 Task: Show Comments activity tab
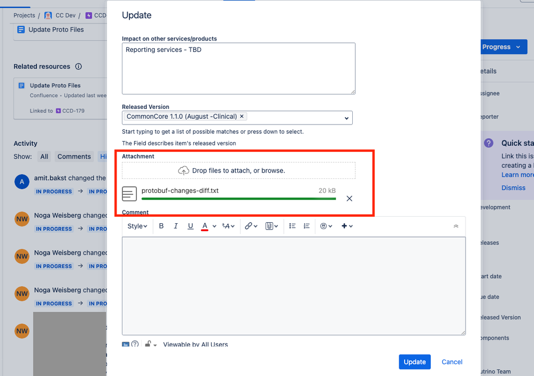(x=74, y=156)
